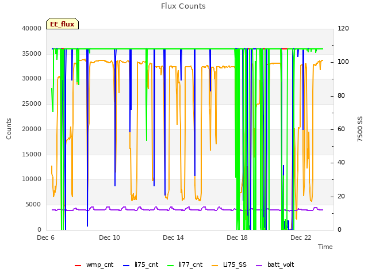368x276 pixels.
Task: Click the Dec 6 date tick label
Action: point(45,237)
